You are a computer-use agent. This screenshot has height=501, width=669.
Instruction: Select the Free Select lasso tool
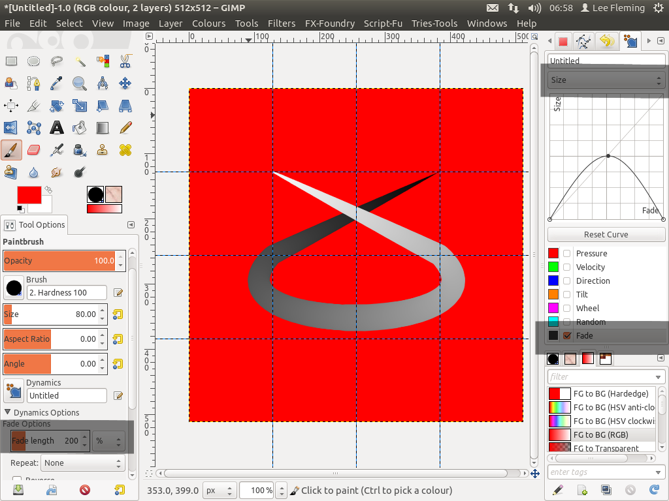56,61
